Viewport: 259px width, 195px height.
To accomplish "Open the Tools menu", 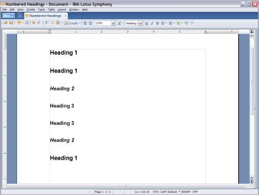I will (41, 9).
